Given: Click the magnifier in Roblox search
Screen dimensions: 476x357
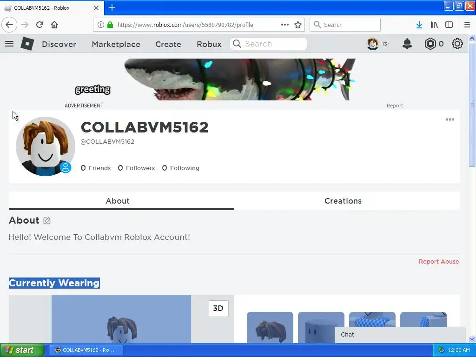Looking at the screenshot, I should 237,44.
